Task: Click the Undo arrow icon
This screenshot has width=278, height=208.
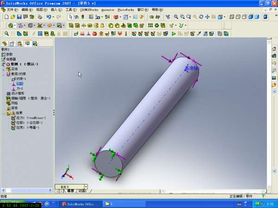Action: (x=49, y=17)
